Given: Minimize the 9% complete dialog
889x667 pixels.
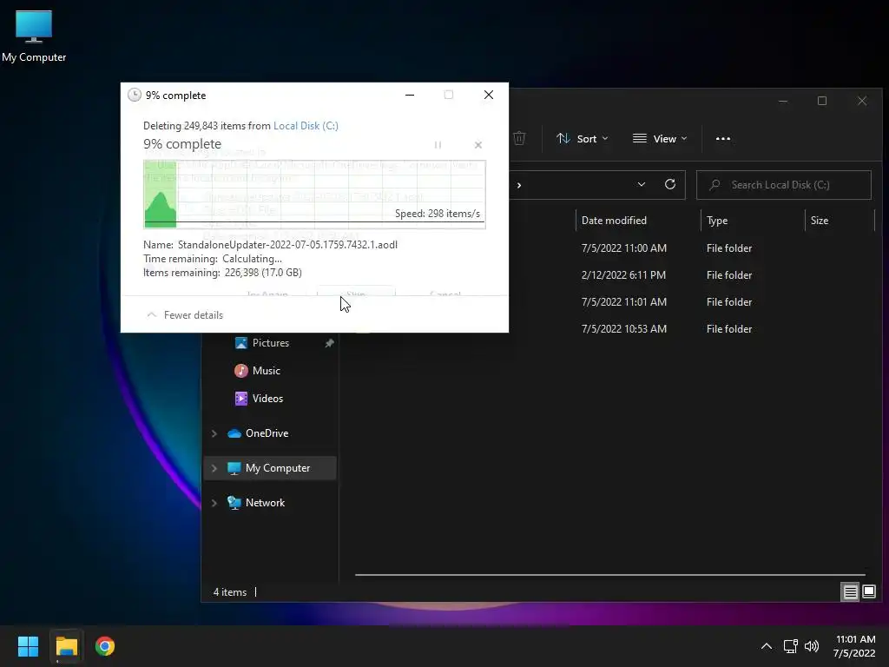Looking at the screenshot, I should click(410, 96).
